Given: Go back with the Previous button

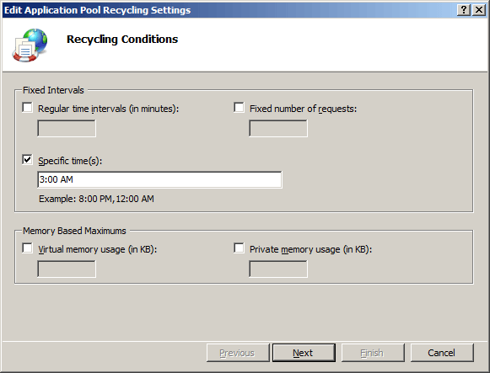Looking at the screenshot, I should coord(238,353).
